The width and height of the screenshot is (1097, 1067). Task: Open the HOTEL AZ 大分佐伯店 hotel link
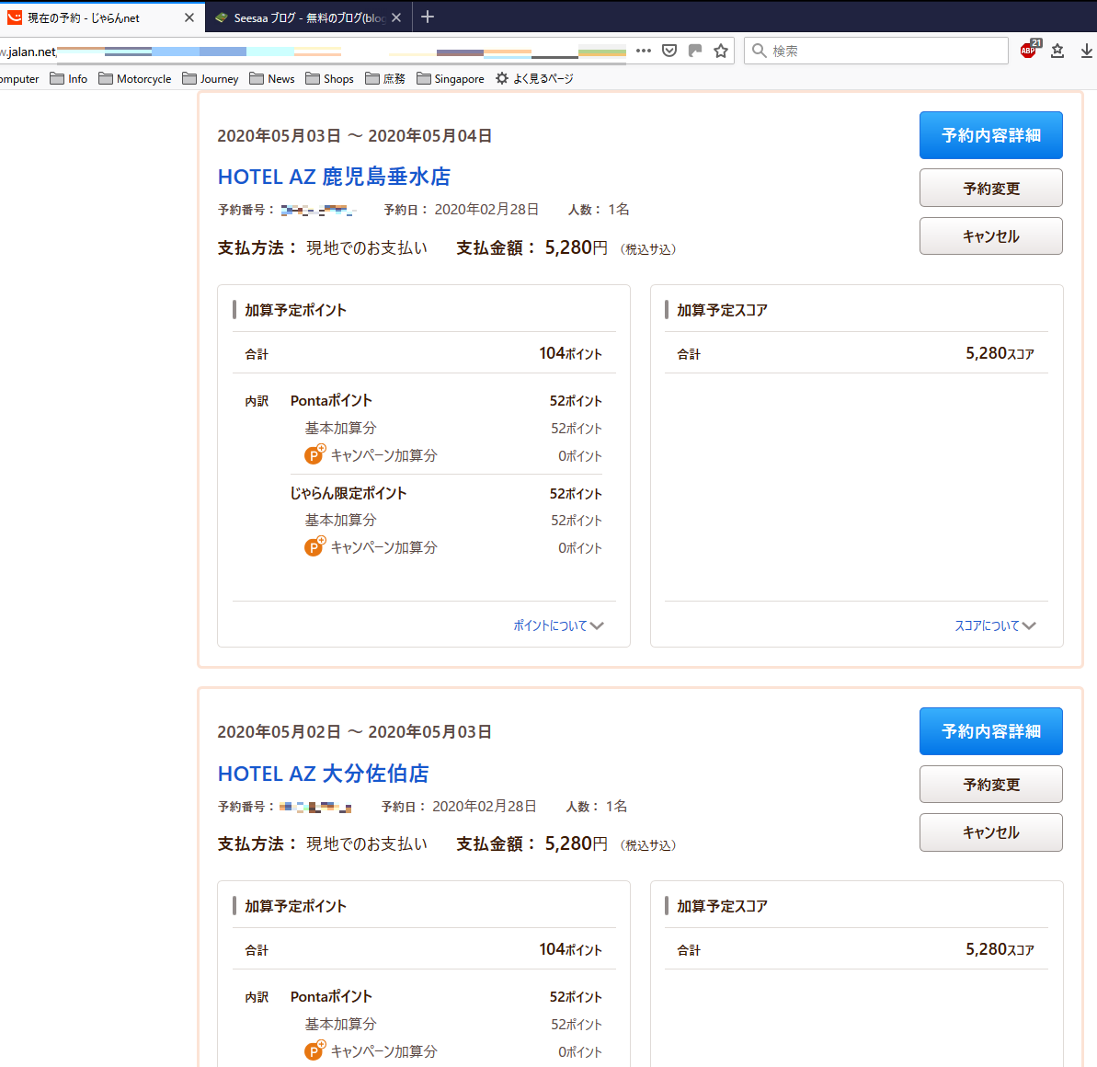324,774
